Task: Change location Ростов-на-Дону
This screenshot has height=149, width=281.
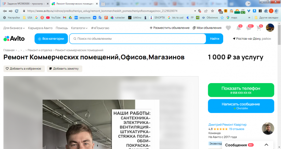Action: point(252,39)
